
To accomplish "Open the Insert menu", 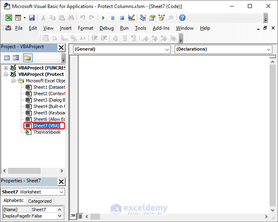I will point(65,28).
